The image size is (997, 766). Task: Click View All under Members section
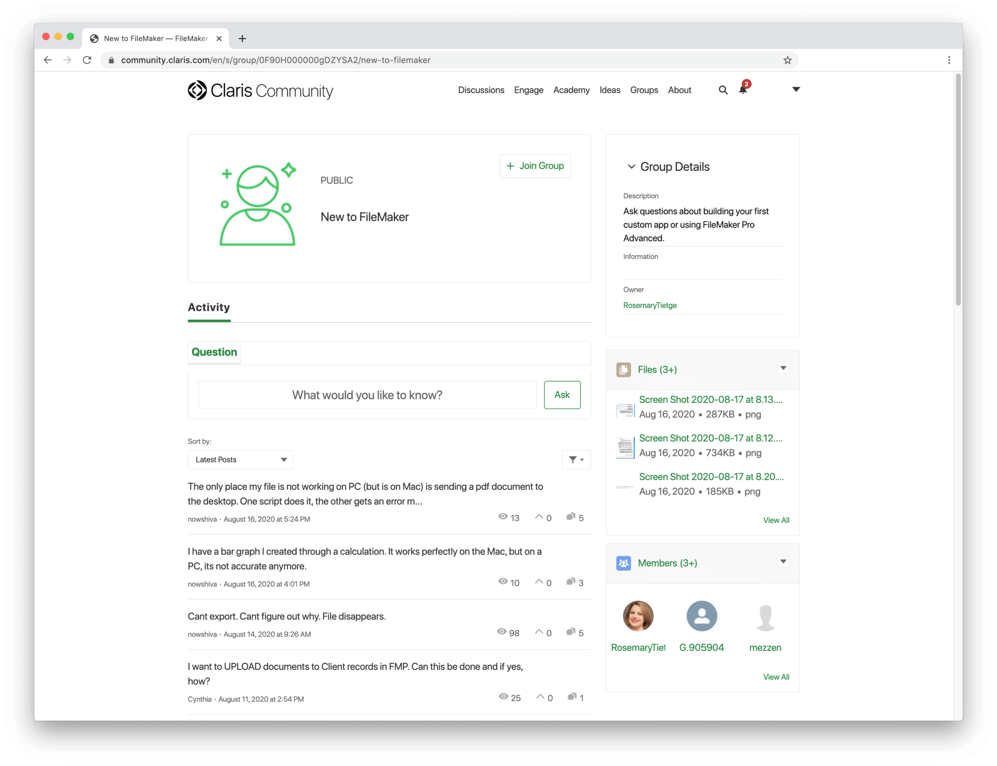click(775, 677)
